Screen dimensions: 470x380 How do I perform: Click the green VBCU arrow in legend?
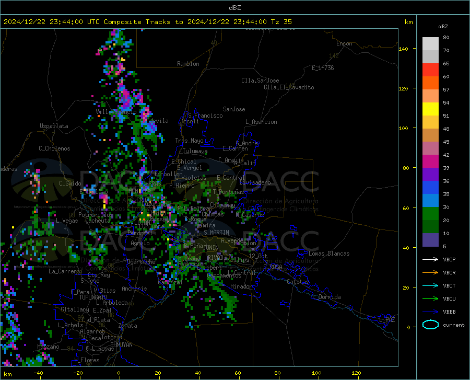pos(430,298)
